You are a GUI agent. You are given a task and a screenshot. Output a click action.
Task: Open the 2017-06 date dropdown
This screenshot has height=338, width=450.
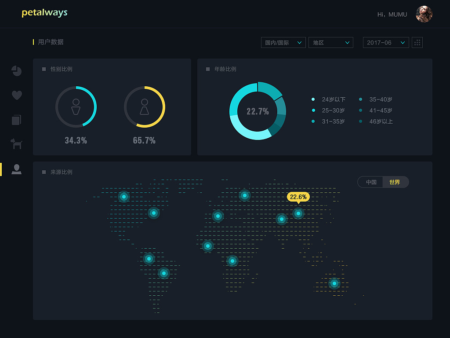coord(386,43)
